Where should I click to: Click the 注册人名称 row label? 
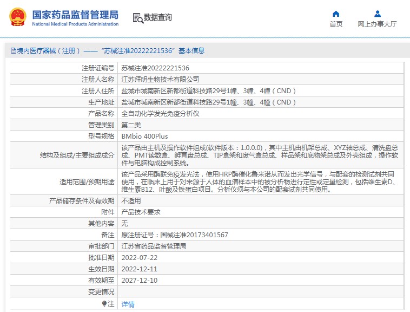point(98,79)
